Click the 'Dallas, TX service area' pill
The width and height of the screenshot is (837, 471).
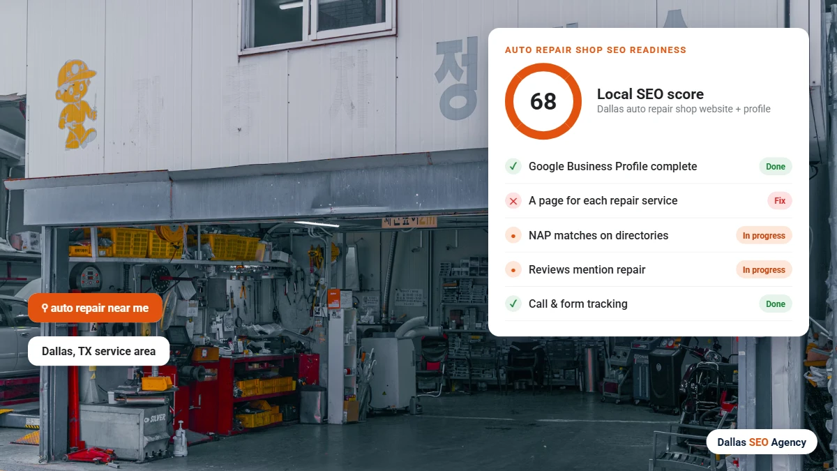click(x=98, y=351)
